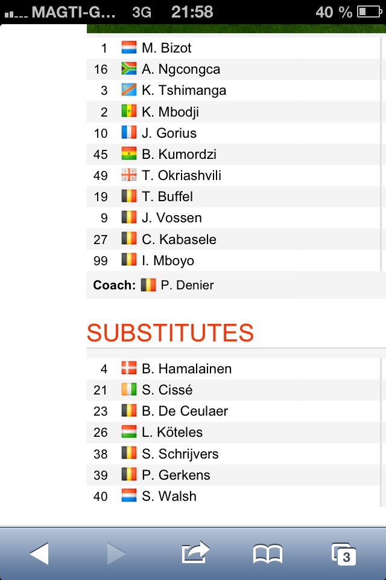
Task: Tap coach name P. Denier
Action: click(x=187, y=285)
